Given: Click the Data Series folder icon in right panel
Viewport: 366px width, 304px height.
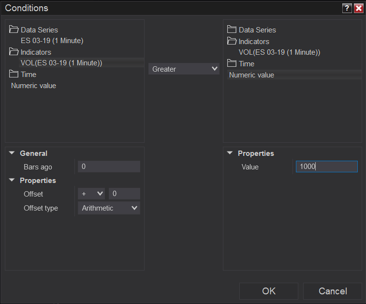Looking at the screenshot, I should click(232, 30).
